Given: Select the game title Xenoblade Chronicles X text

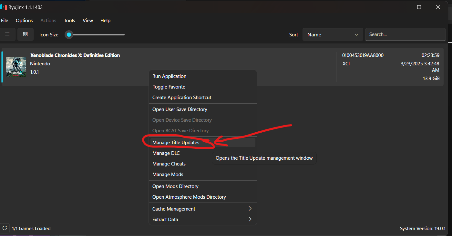Looking at the screenshot, I should pos(75,55).
